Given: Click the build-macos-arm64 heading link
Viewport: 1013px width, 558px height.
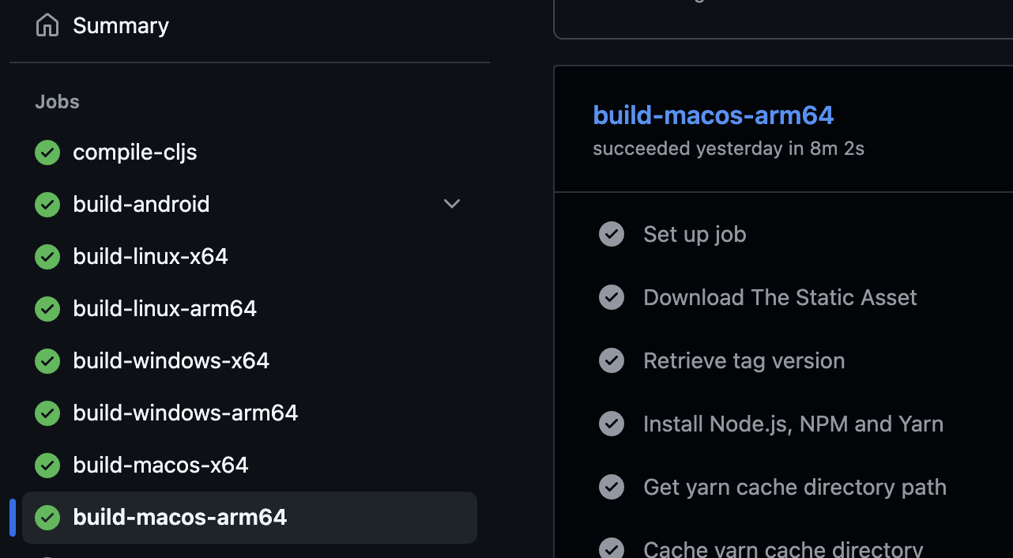Looking at the screenshot, I should pos(713,115).
